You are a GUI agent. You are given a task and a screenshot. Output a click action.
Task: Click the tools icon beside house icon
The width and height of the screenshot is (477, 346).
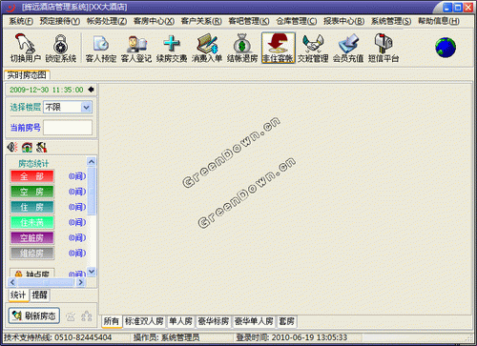pos(41,147)
